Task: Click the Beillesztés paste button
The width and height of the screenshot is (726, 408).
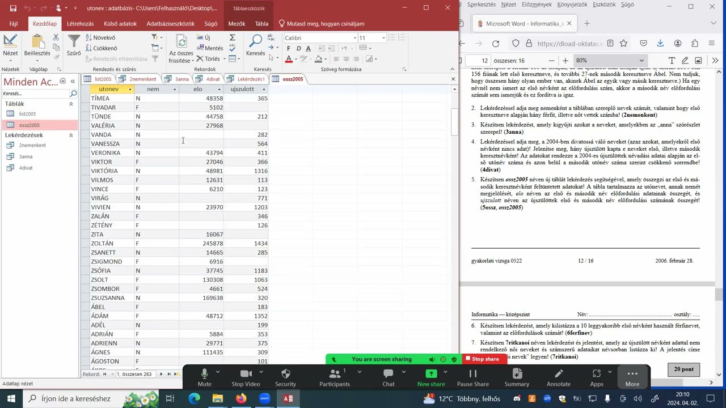Action: pos(37,48)
